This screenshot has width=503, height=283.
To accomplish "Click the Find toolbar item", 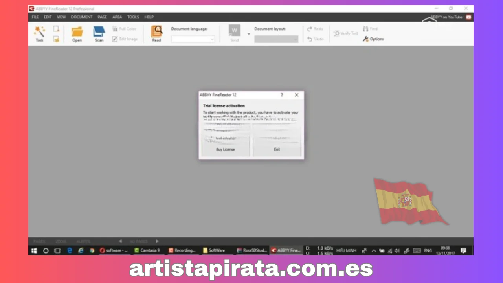I will (x=370, y=29).
